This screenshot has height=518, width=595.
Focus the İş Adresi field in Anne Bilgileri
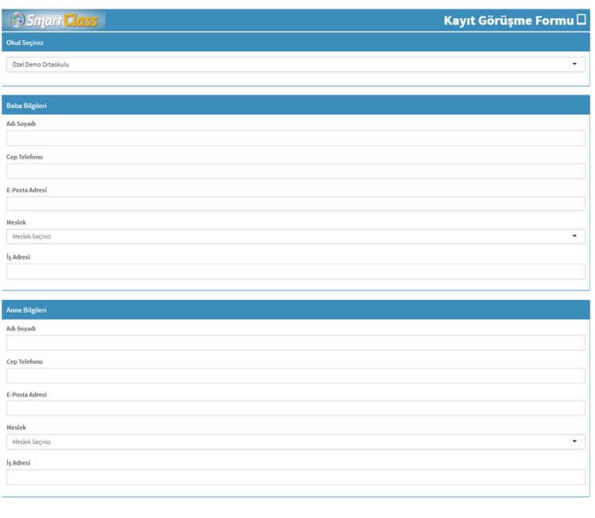296,477
